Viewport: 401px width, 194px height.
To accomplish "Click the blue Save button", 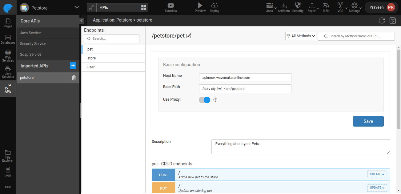I will (x=368, y=121).
